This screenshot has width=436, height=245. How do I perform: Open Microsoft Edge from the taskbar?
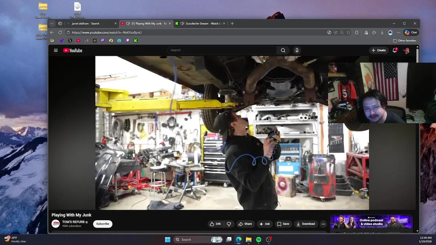(239, 240)
